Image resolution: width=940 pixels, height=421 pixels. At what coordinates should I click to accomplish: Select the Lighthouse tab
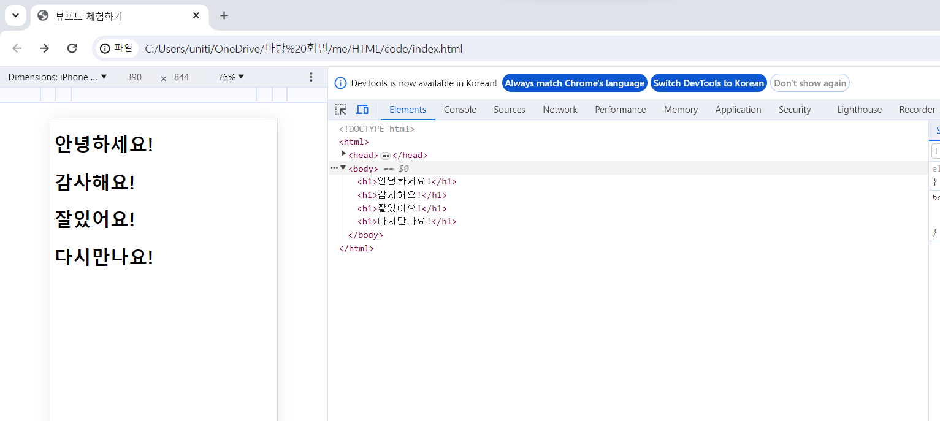858,109
